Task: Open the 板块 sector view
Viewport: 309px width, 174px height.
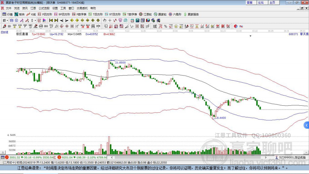Action: (19, 14)
